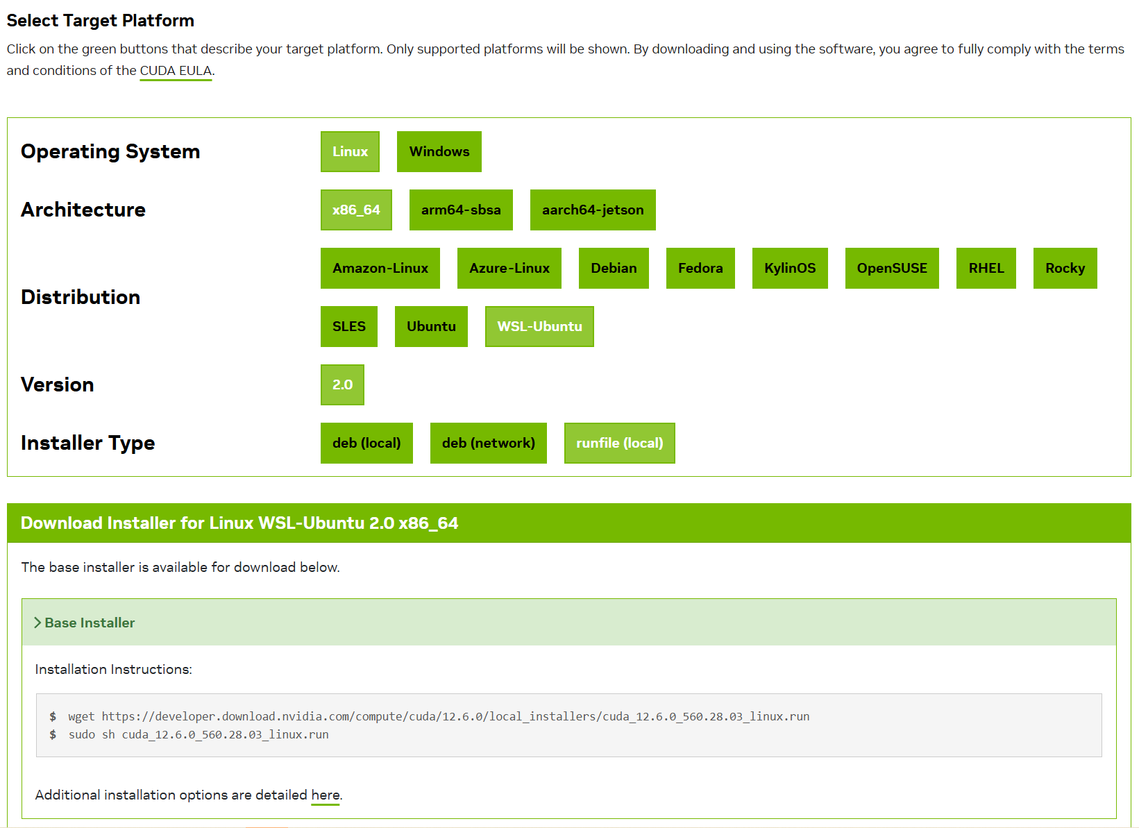Click the Distribution label
This screenshot has height=828, width=1139.
(x=81, y=297)
